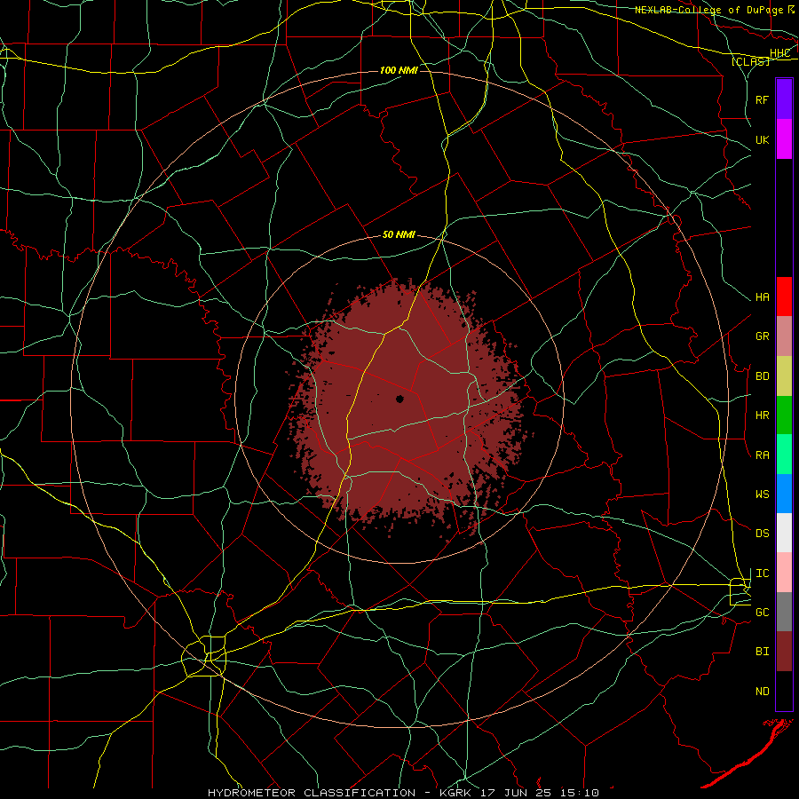
Task: Click the "GC" legend label
Action: (x=763, y=613)
